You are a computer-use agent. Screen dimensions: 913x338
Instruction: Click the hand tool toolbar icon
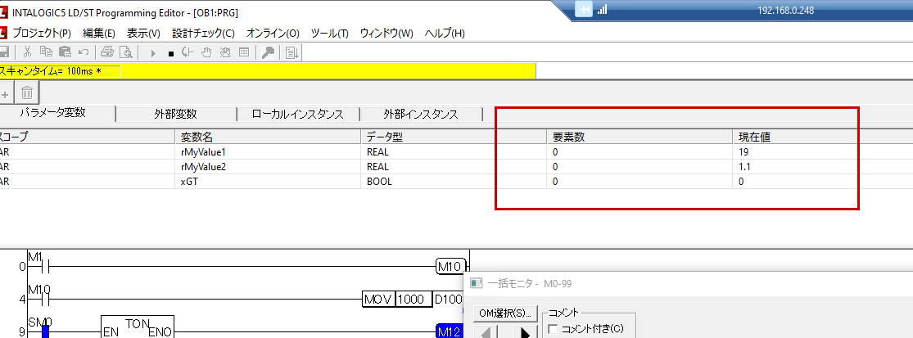[206, 52]
